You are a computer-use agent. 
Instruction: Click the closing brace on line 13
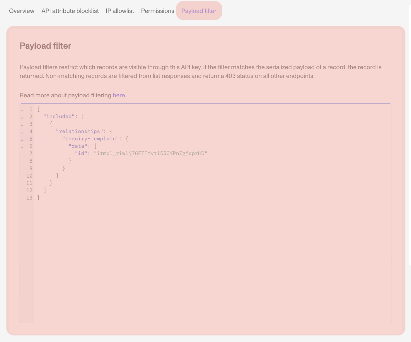[38, 198]
